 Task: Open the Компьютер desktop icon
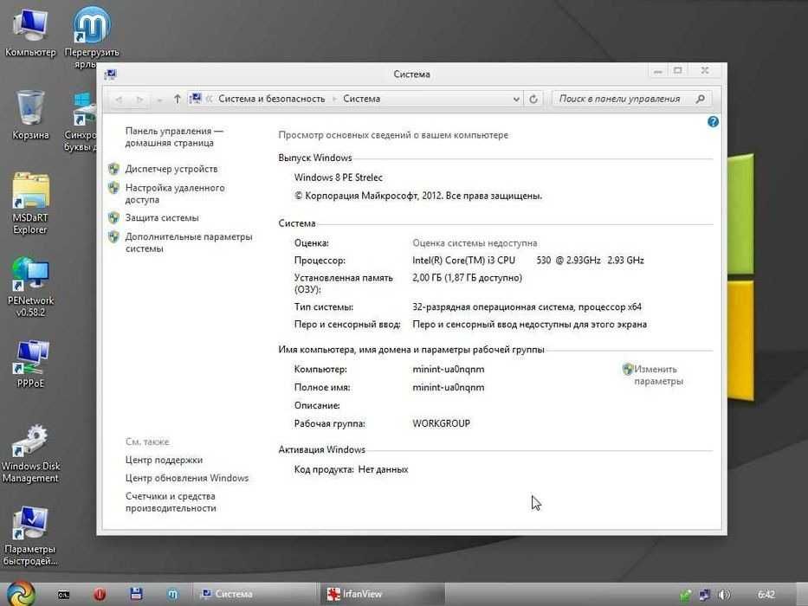[x=30, y=32]
